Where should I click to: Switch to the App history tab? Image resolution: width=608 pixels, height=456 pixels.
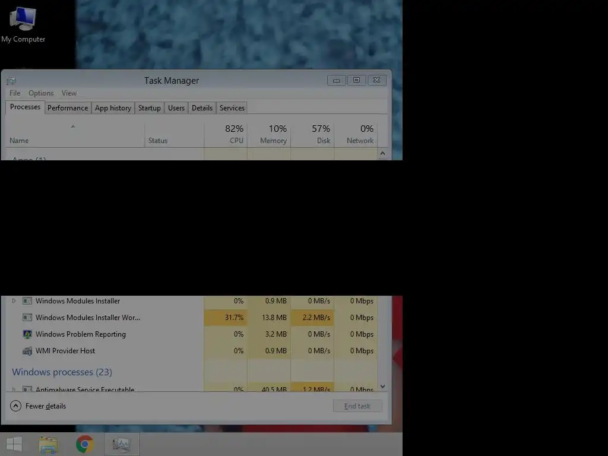click(113, 108)
